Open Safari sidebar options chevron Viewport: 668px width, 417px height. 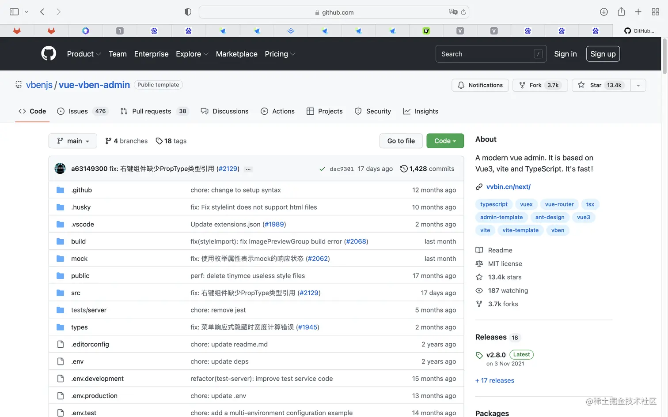click(27, 12)
